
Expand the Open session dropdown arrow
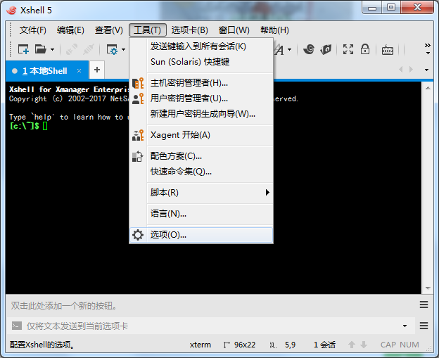(52, 50)
